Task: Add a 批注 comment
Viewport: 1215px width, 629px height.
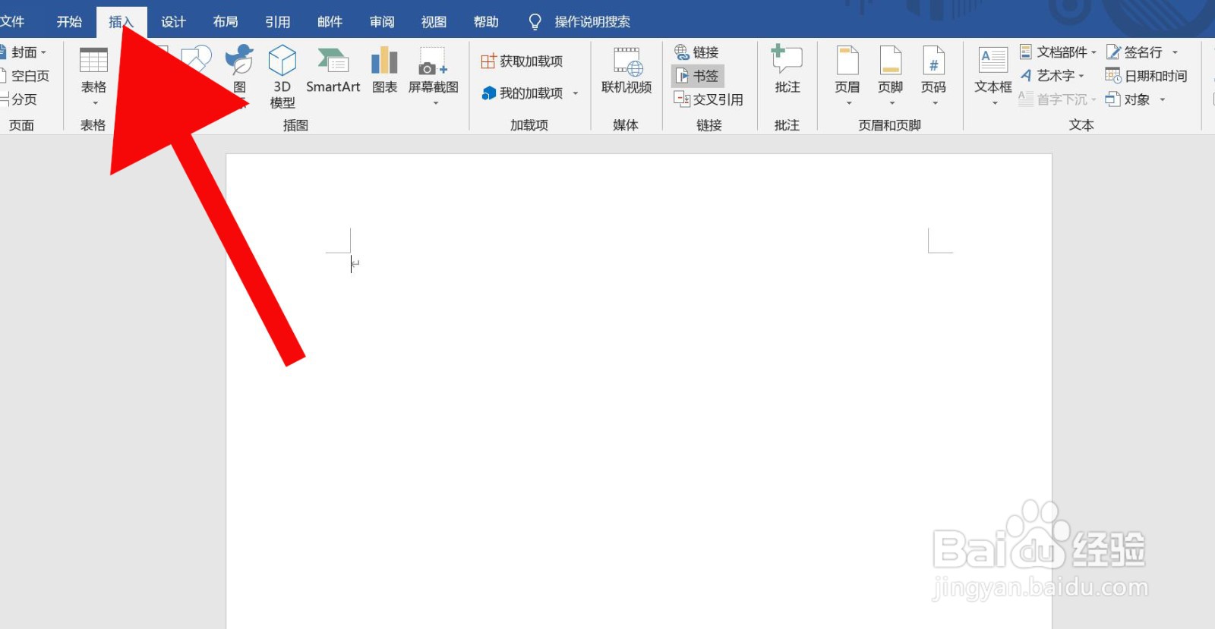Action: coord(787,70)
